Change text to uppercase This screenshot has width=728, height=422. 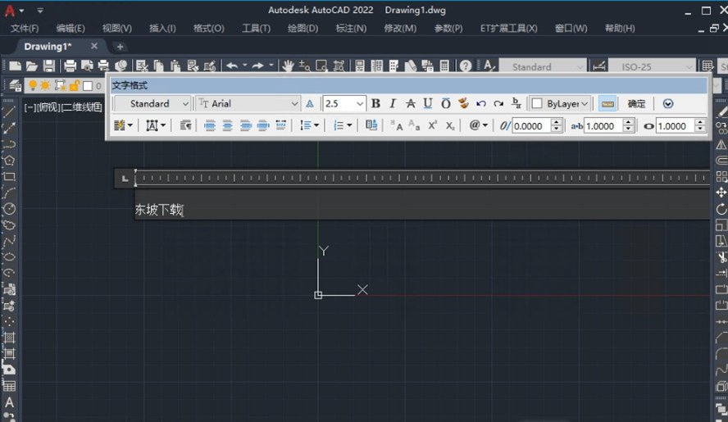coord(397,125)
